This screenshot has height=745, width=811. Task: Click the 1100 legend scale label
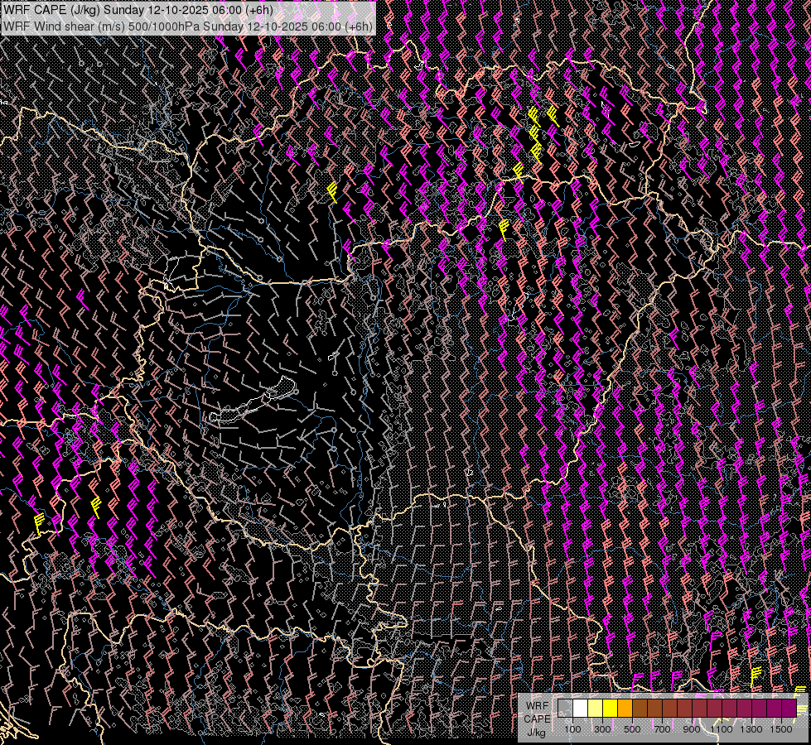(722, 729)
